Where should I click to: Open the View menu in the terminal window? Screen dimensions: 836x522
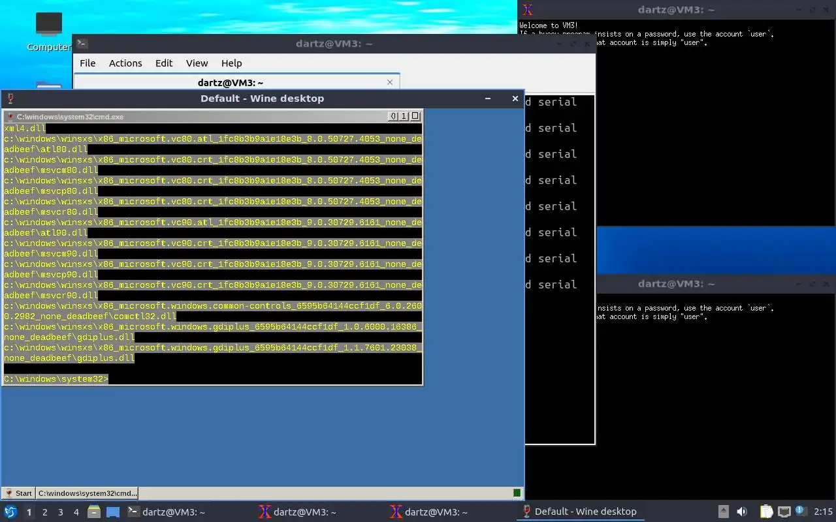197,63
